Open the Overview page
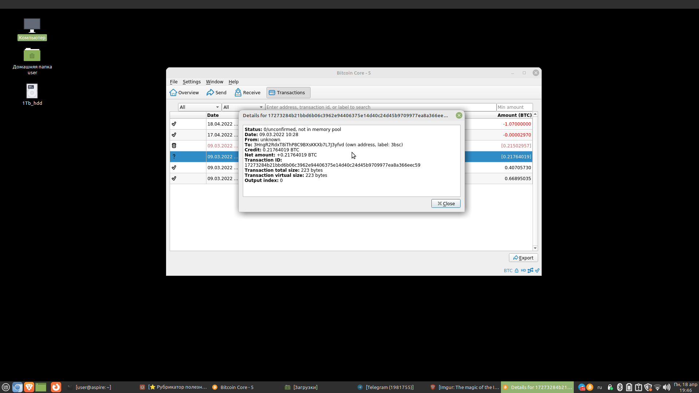Screen dimensions: 699x393 pyautogui.click(x=184, y=92)
